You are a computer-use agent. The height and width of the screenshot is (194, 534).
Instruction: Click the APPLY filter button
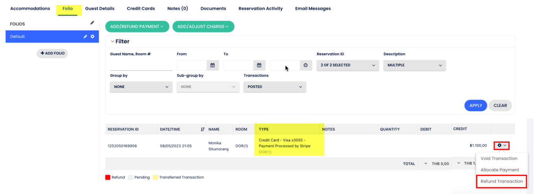[475, 105]
